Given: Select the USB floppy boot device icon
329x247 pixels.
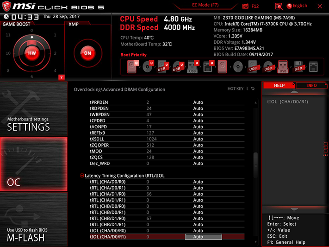Looking at the screenshot, I should (x=298, y=67).
